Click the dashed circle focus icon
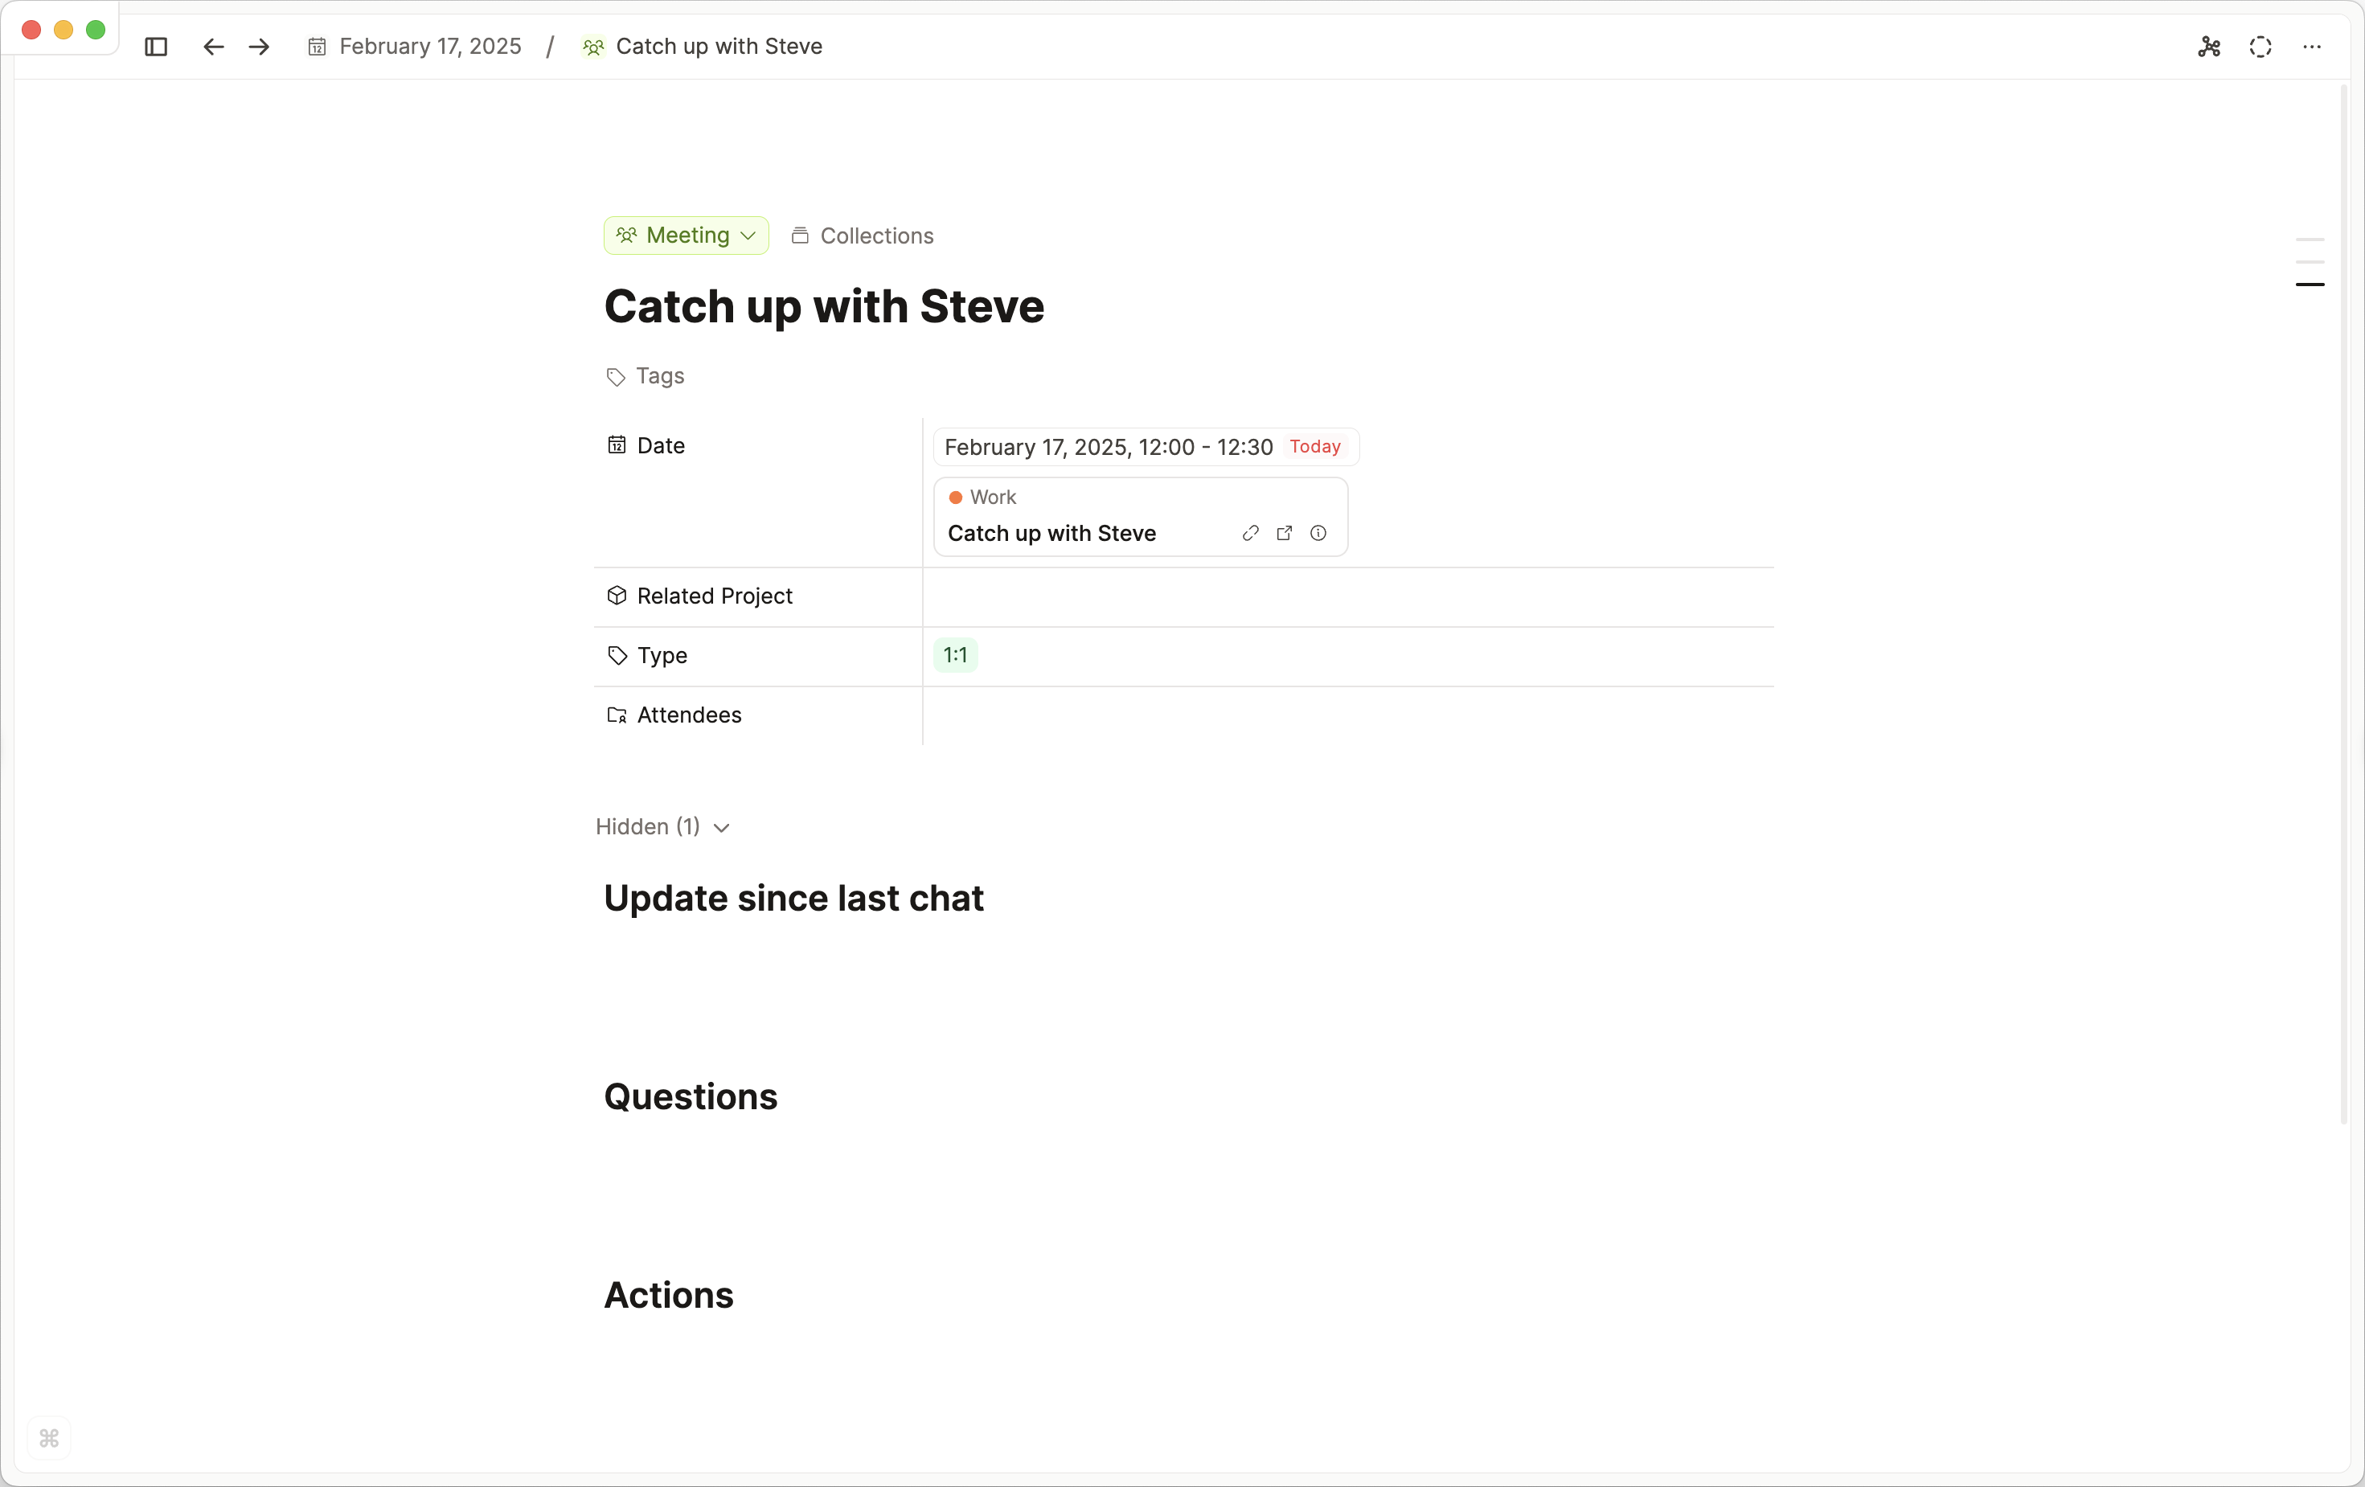Screen dimensions: 2365x1487 point(2260,47)
